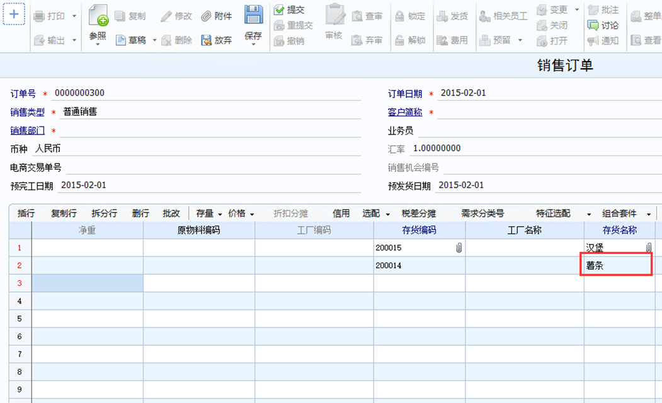This screenshot has height=403, width=662.
Task: Click the 批注 annotation icon
Action: click(593, 9)
